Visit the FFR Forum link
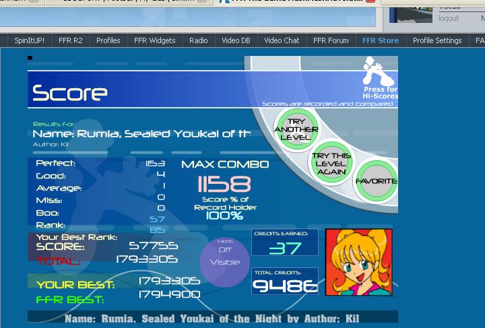485x328 pixels. coord(331,40)
